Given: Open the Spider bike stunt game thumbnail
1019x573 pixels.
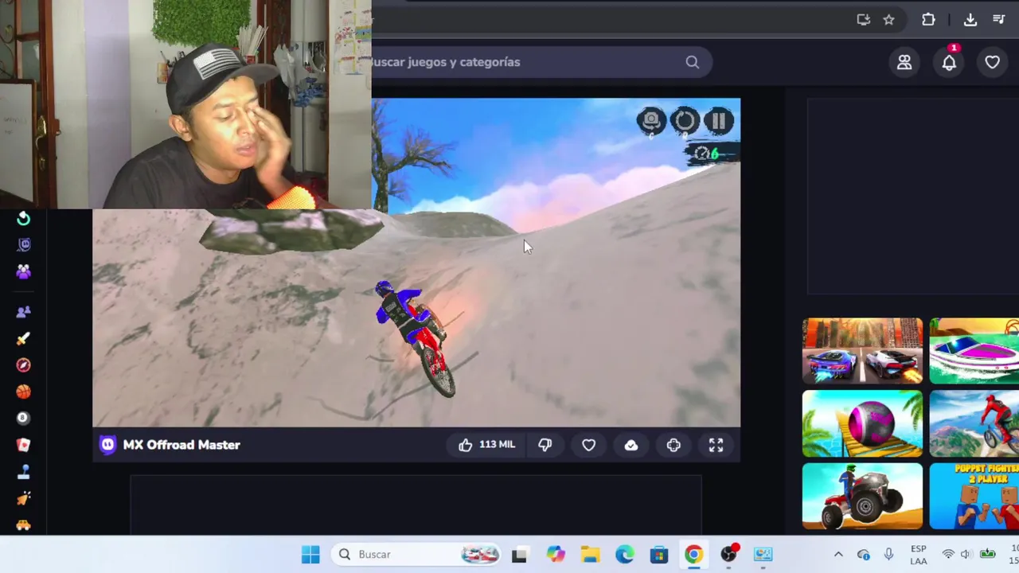Looking at the screenshot, I should (x=974, y=423).
